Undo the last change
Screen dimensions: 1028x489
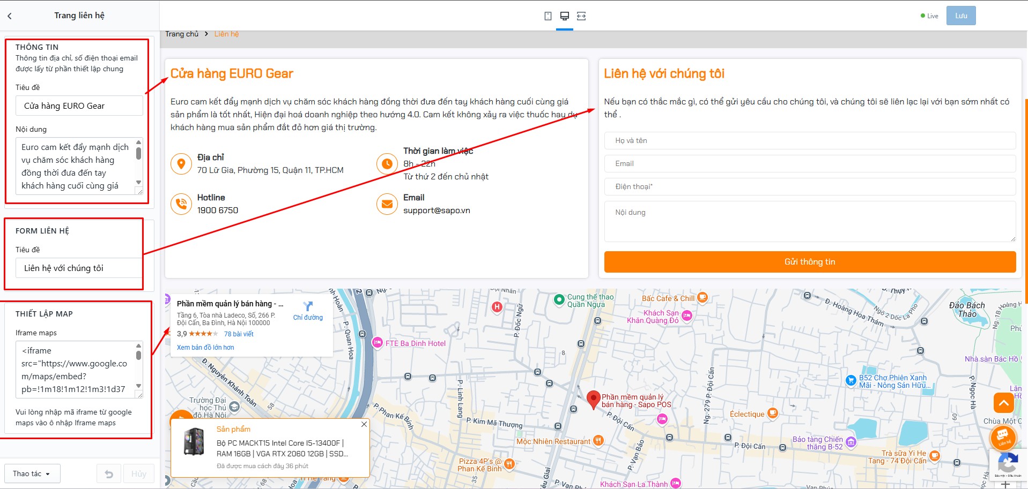pos(109,474)
